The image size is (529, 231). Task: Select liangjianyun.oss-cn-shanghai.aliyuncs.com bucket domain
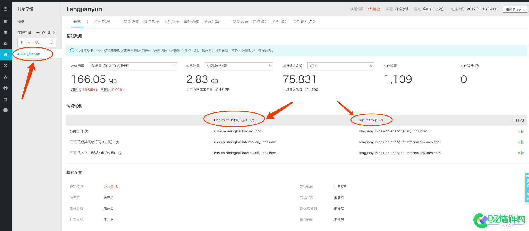point(393,131)
